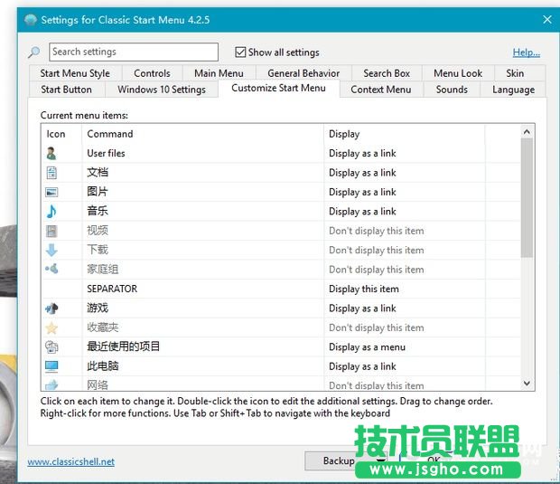Select the 收藏夹 command cell
The image size is (560, 484).
tap(203, 327)
